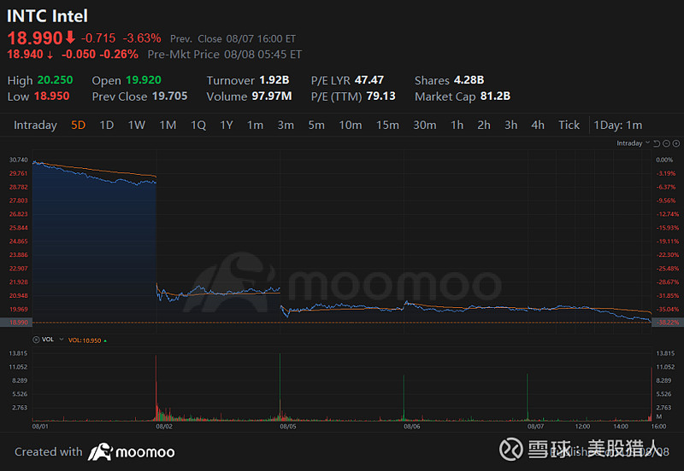Image resolution: width=684 pixels, height=471 pixels.
Task: Choose the 4h interval tab
Action: 538,125
